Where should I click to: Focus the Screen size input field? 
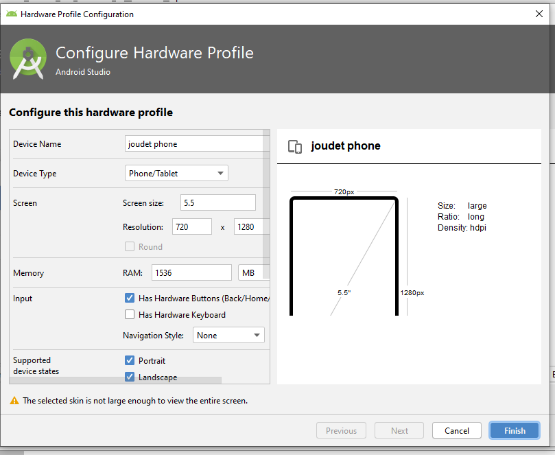[218, 203]
